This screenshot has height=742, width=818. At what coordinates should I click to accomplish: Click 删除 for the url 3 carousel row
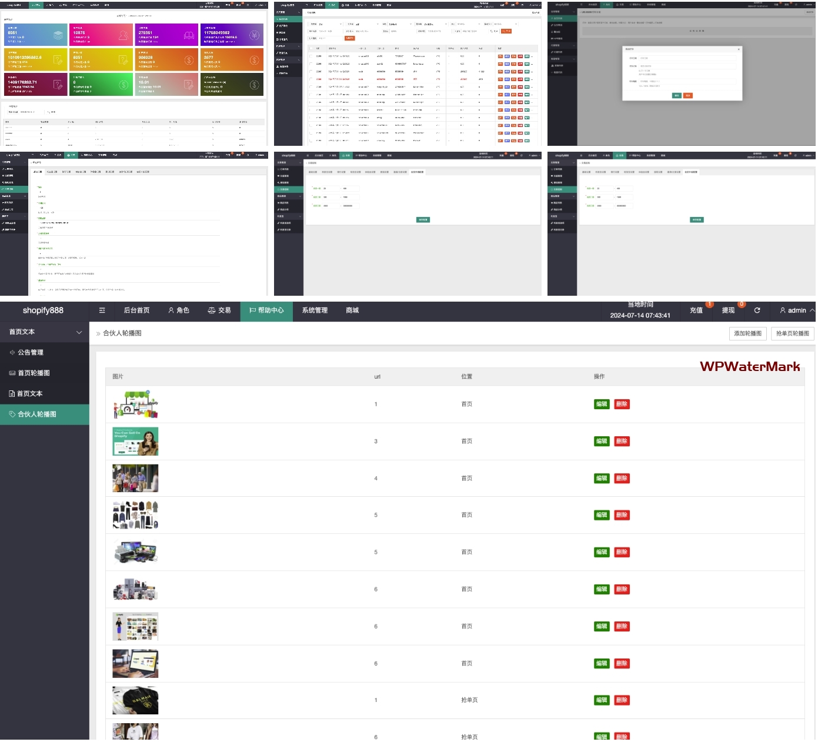pos(622,442)
